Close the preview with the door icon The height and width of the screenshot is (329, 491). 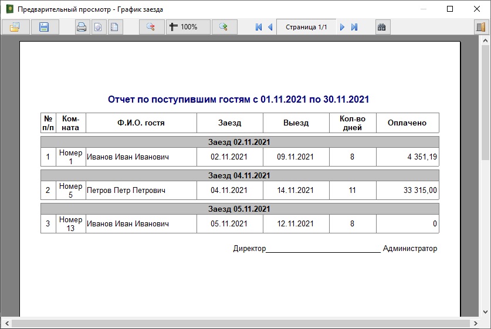pyautogui.click(x=480, y=27)
